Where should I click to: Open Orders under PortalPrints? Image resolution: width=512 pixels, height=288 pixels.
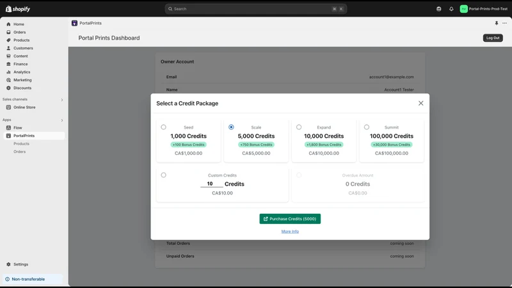20,152
